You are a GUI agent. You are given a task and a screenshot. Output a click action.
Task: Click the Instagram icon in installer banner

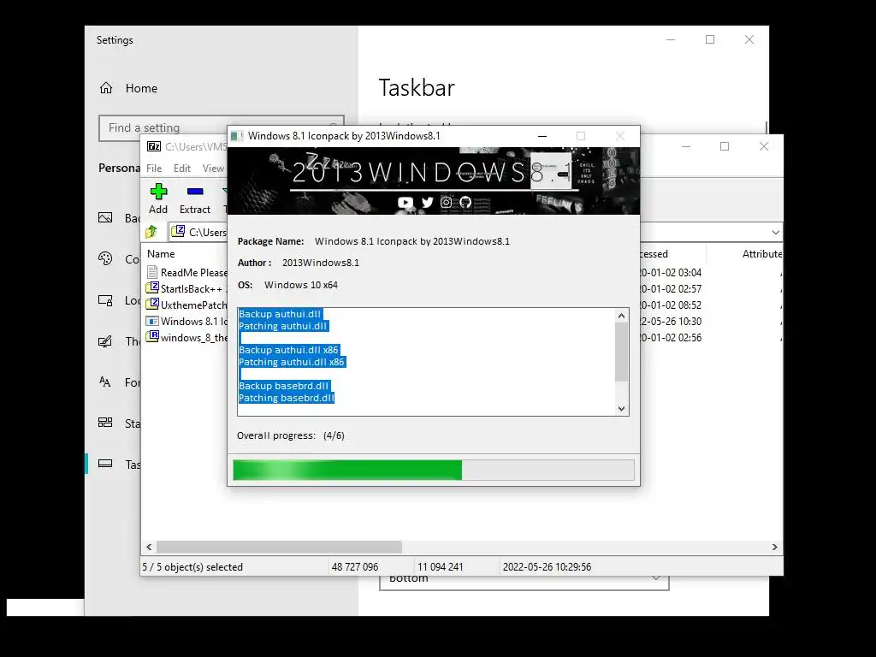(x=446, y=202)
